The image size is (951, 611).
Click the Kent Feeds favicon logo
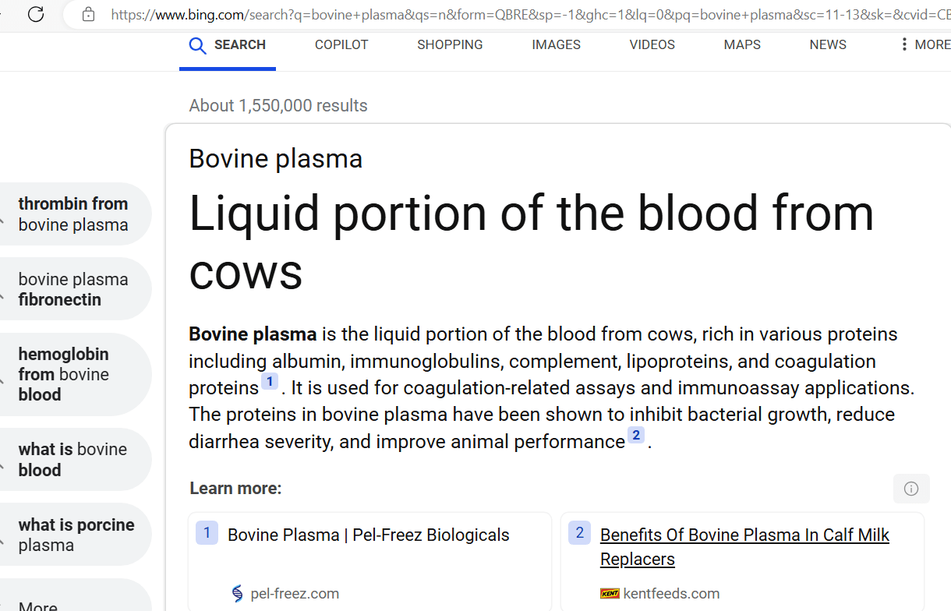610,594
